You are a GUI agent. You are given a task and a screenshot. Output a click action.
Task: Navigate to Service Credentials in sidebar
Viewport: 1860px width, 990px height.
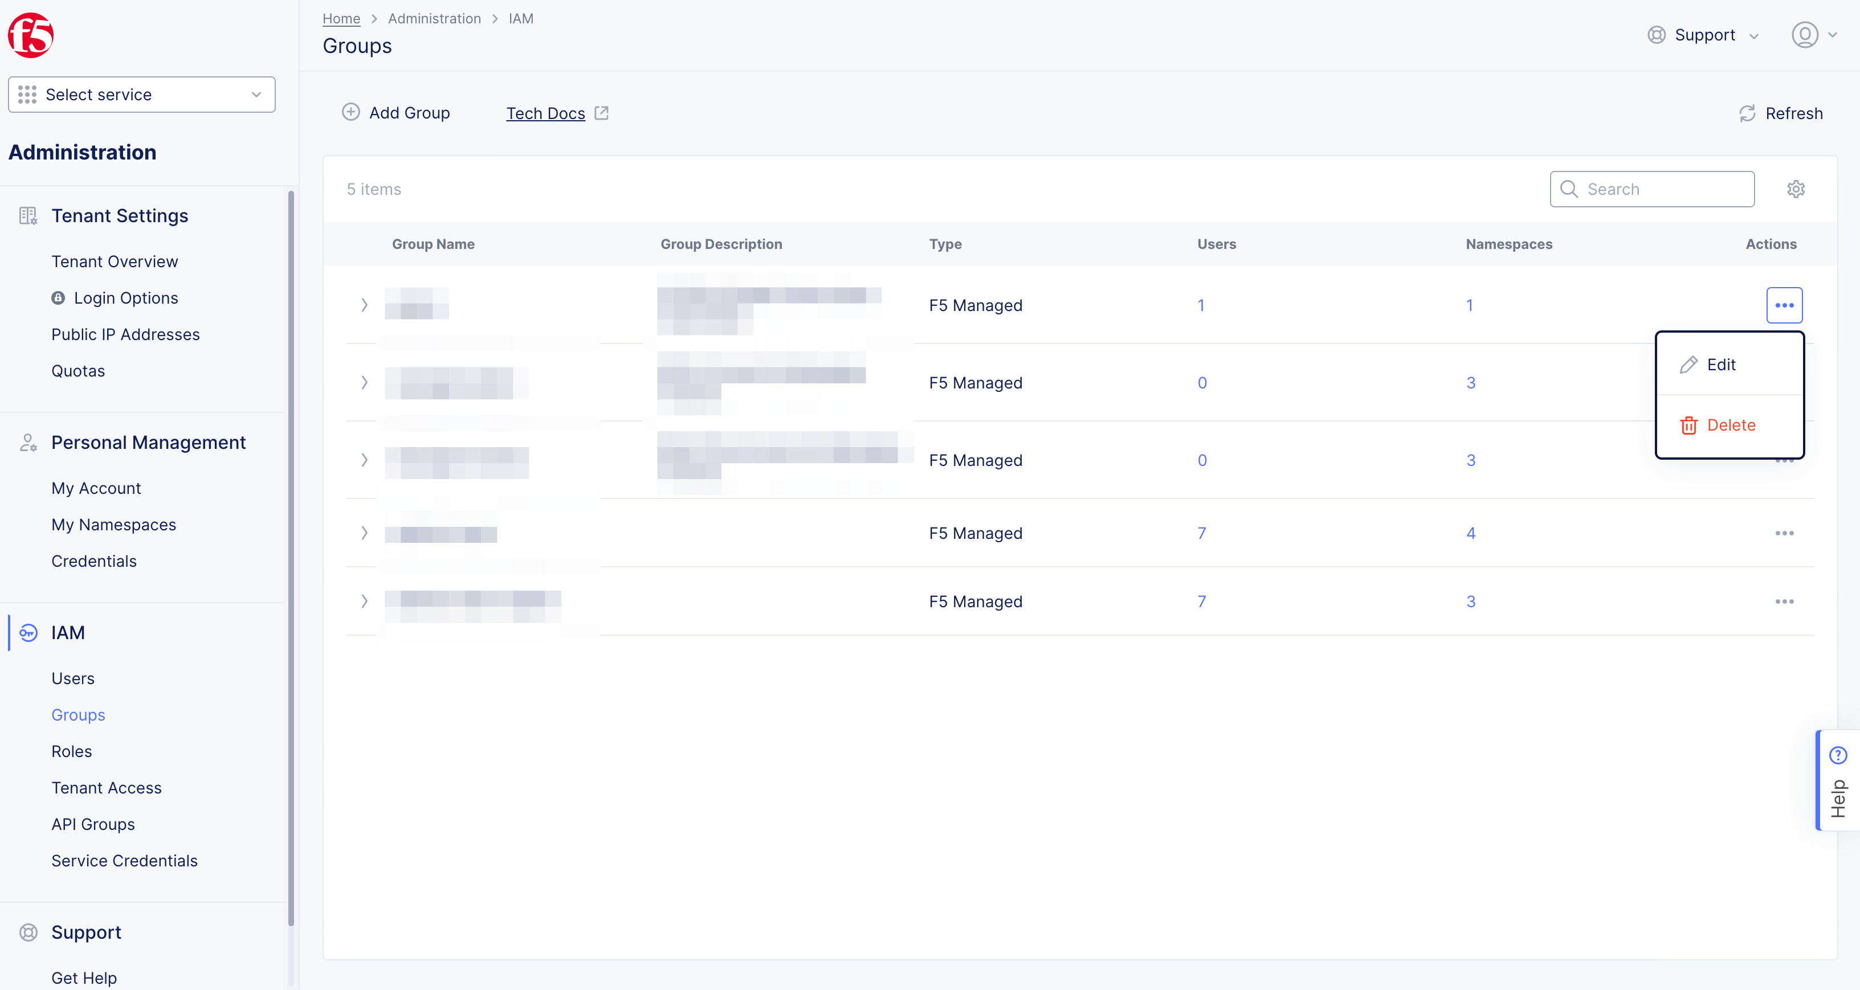[x=124, y=860]
